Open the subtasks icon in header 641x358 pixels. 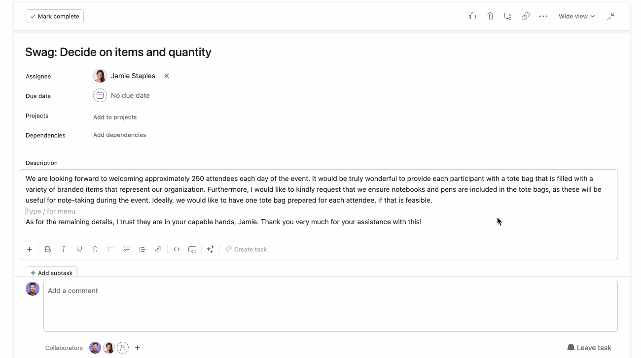coord(508,16)
